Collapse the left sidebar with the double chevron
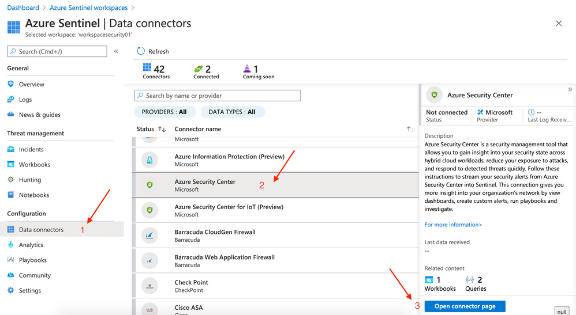The width and height of the screenshot is (576, 315). 116,51
